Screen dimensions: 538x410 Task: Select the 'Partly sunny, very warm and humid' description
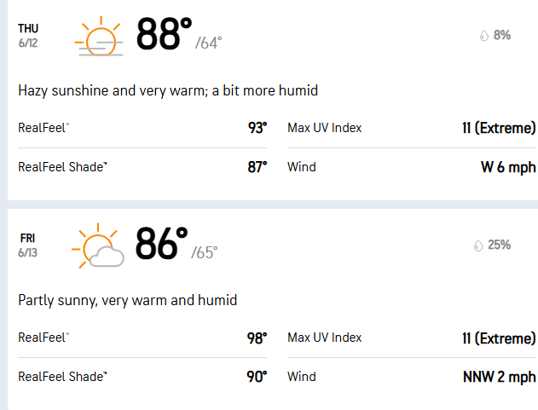[x=127, y=300]
